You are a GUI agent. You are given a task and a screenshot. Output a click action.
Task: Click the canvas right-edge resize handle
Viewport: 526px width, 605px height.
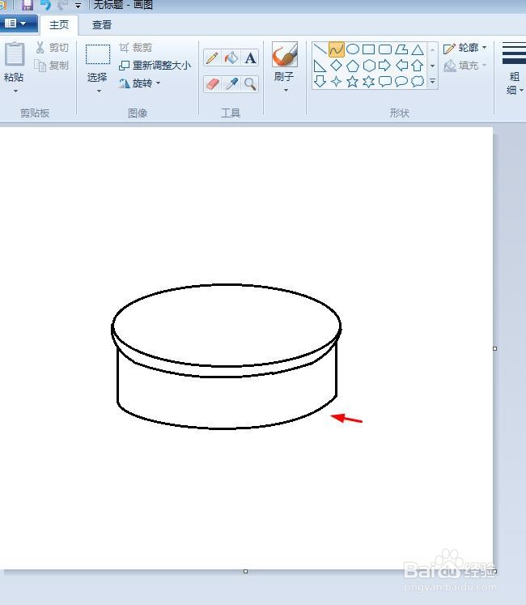click(x=494, y=348)
